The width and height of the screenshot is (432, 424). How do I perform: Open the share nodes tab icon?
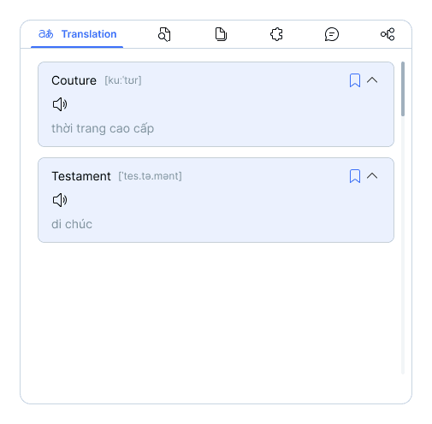388,34
